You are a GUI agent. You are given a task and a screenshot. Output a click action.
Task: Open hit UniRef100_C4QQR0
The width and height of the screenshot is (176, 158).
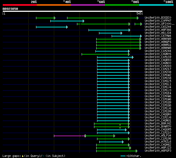click(x=158, y=115)
